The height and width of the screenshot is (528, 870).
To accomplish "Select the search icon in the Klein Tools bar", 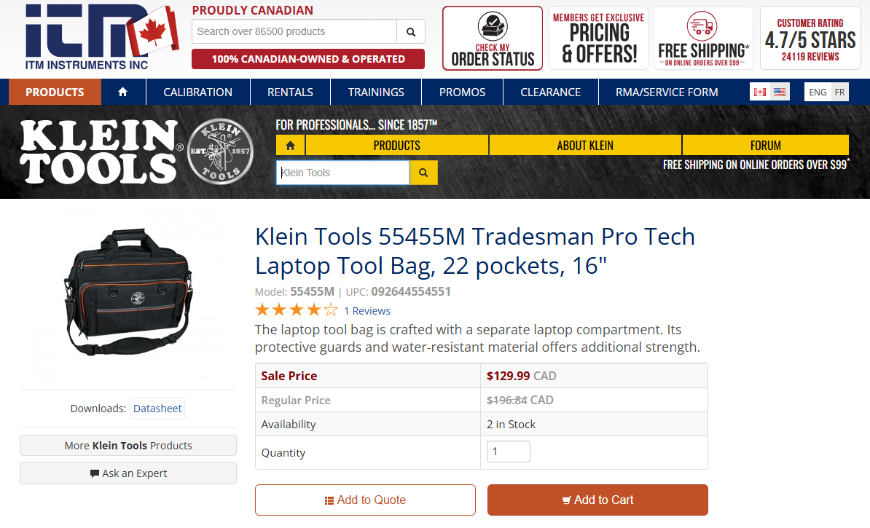I will click(x=423, y=173).
